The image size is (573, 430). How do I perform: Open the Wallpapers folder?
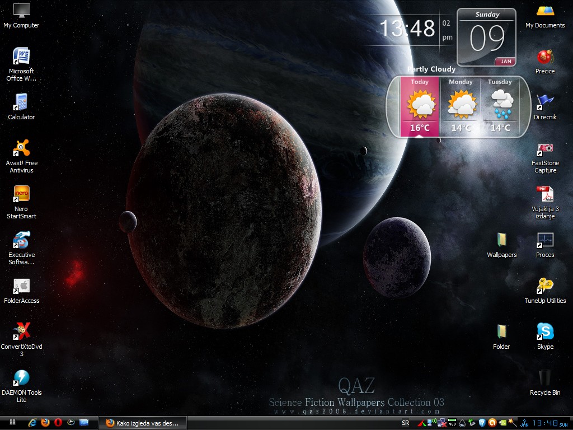[x=501, y=246]
